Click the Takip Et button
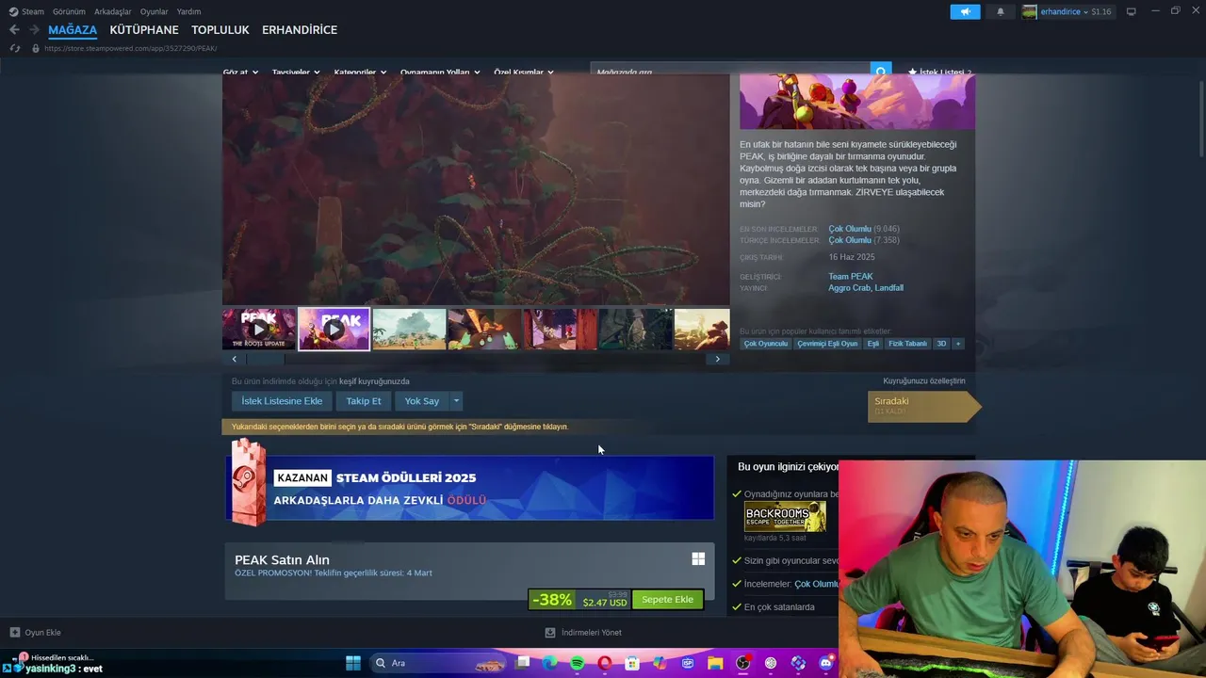 pos(364,401)
